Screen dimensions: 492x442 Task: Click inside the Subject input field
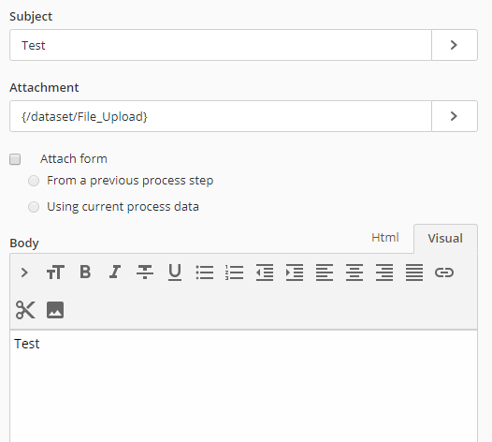(x=221, y=45)
